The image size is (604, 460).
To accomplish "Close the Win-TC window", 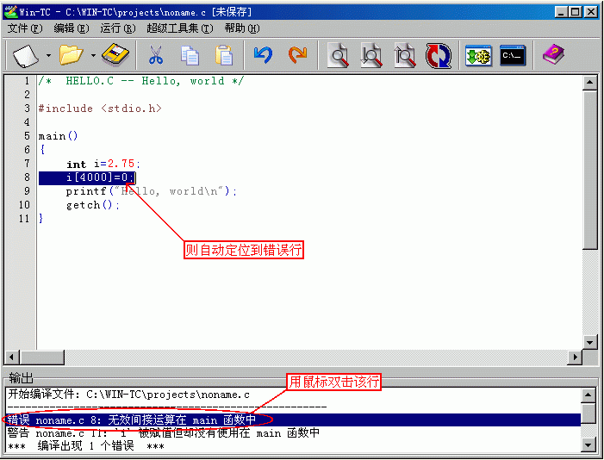I will 590,12.
